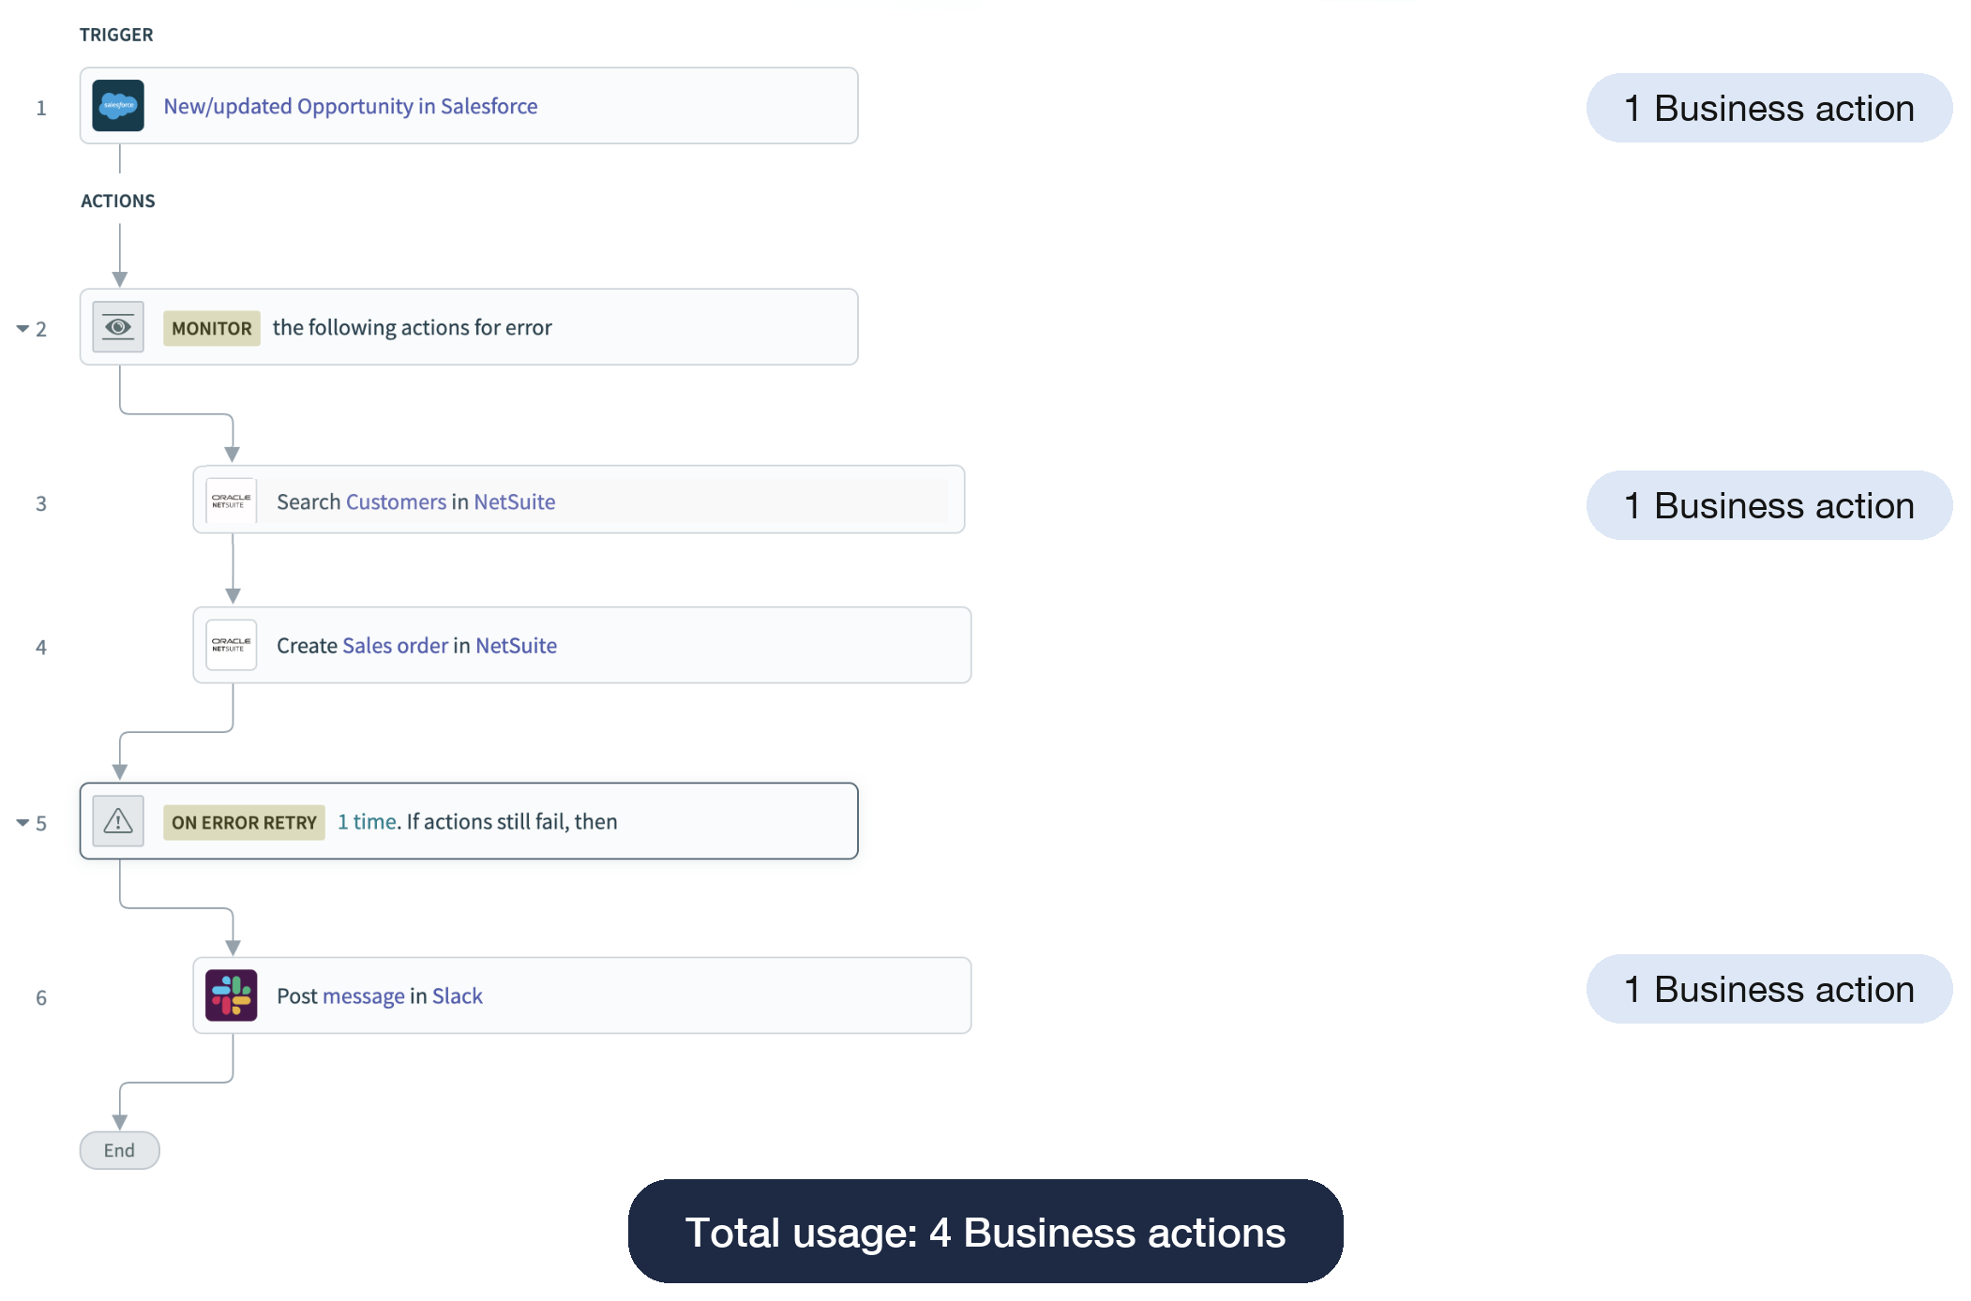
Task: Click the word 'Search' in step 3
Action: click(x=308, y=502)
